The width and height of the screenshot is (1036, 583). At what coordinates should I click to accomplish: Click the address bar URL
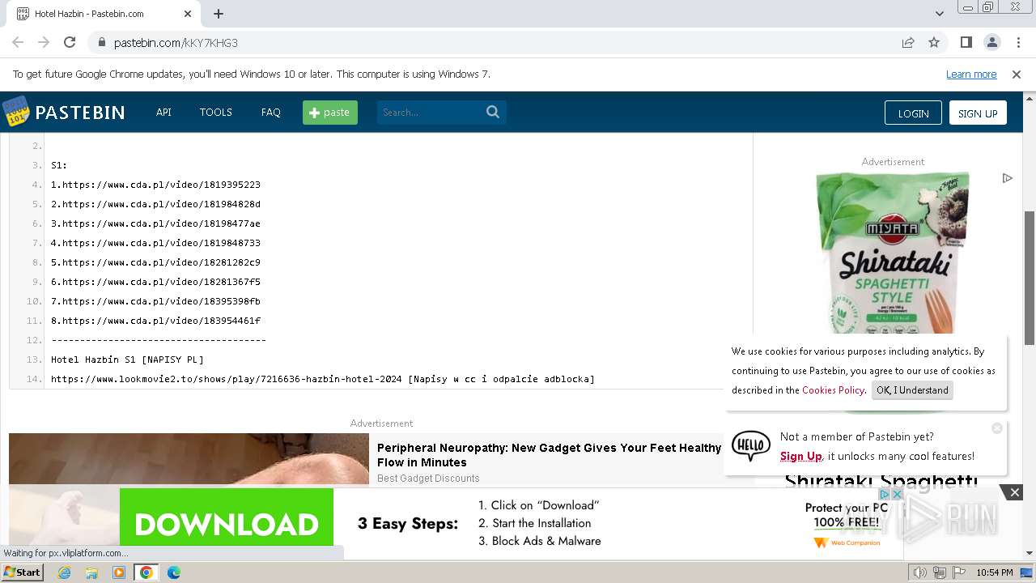tap(176, 43)
